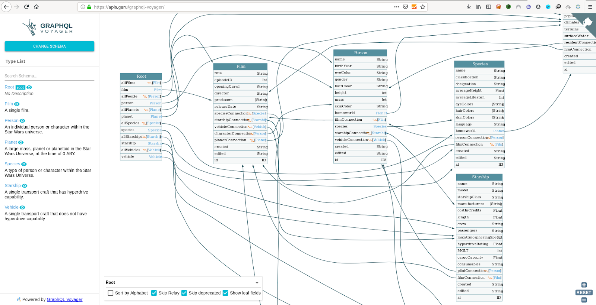Click cargoCapacity field in Starship node
The height and width of the screenshot is (305, 596).
pos(480,257)
